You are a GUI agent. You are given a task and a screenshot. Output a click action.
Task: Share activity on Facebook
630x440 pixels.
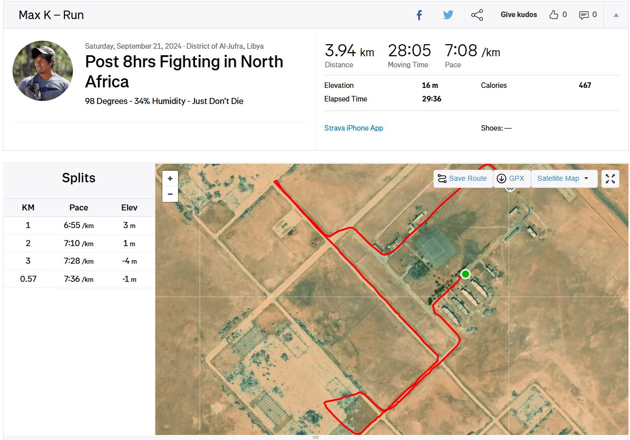click(419, 15)
